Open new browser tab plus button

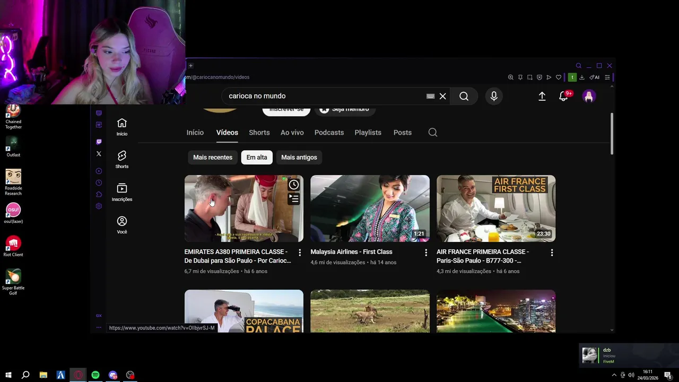(190, 66)
